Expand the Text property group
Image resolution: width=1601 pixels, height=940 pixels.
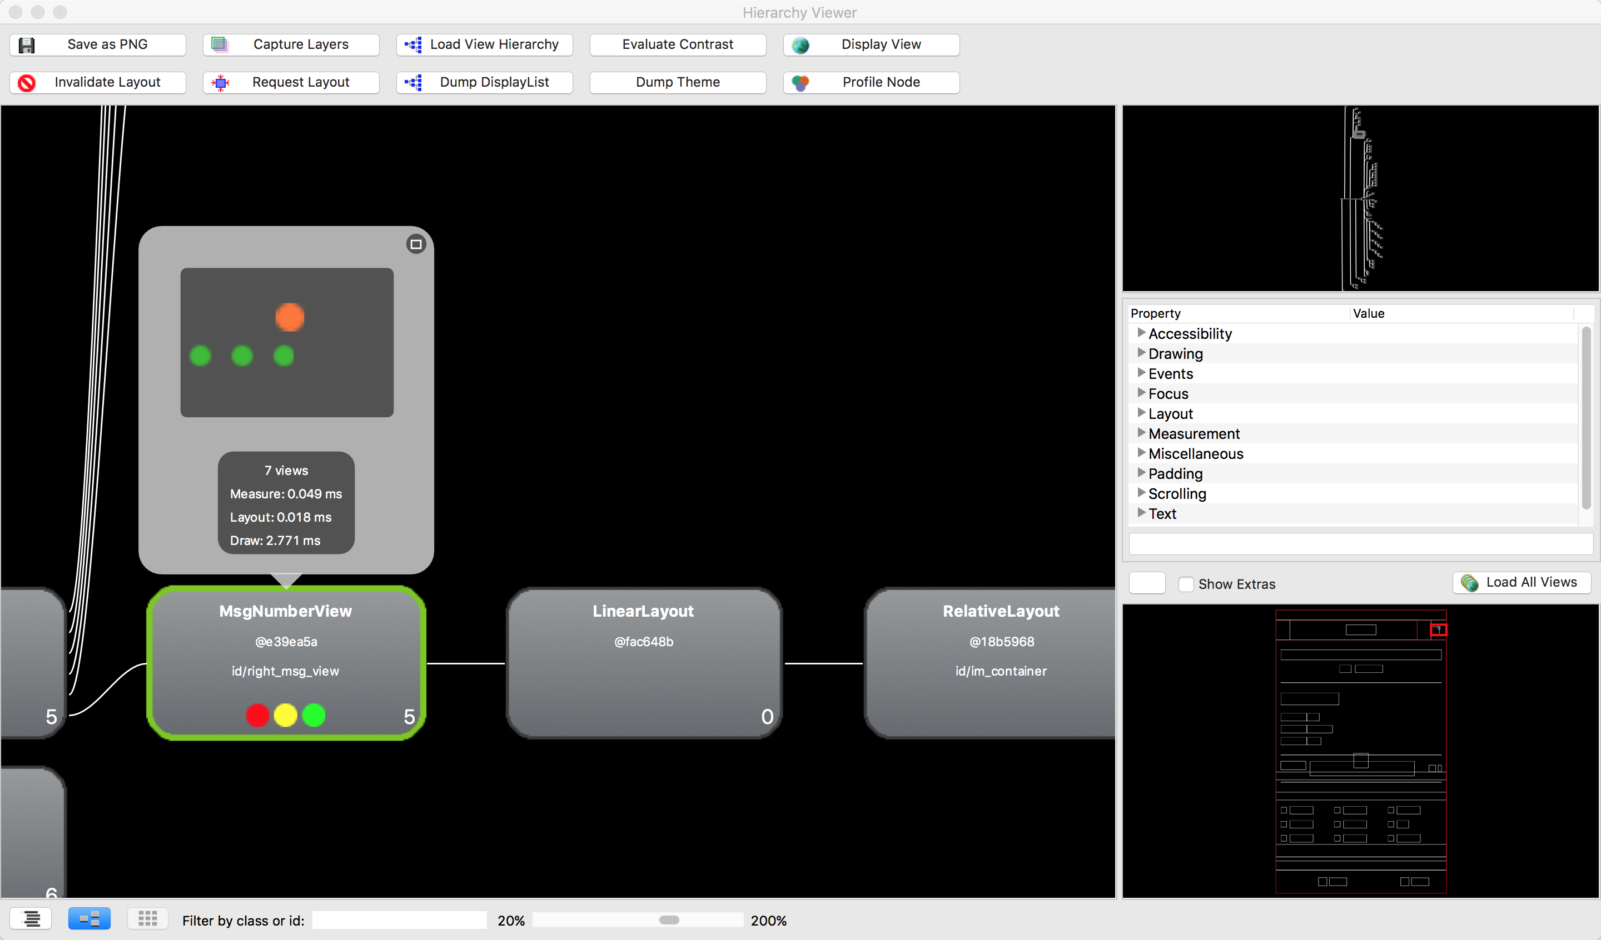[x=1141, y=513]
